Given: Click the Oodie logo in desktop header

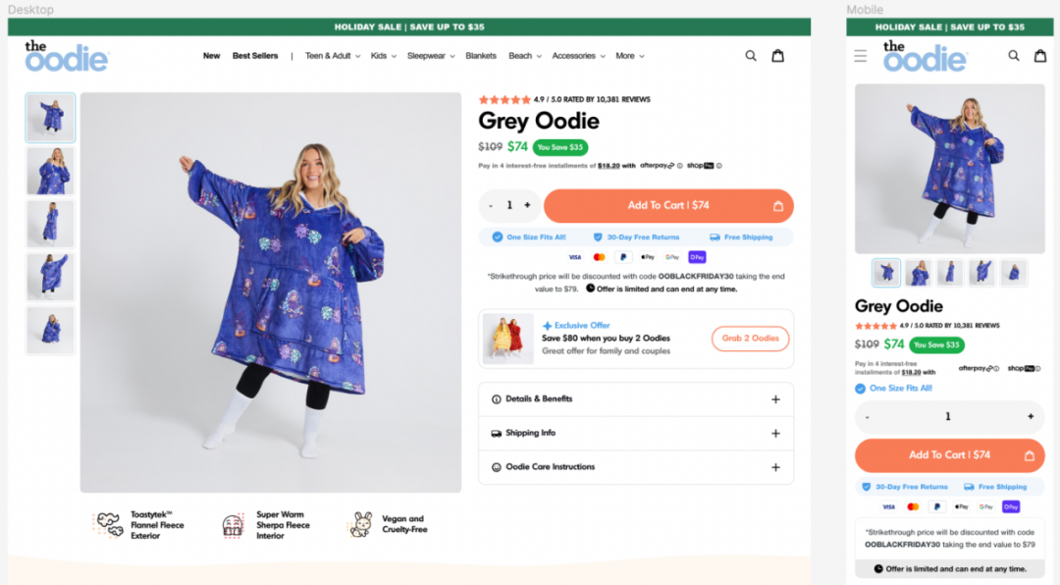Looking at the screenshot, I should pos(67,56).
